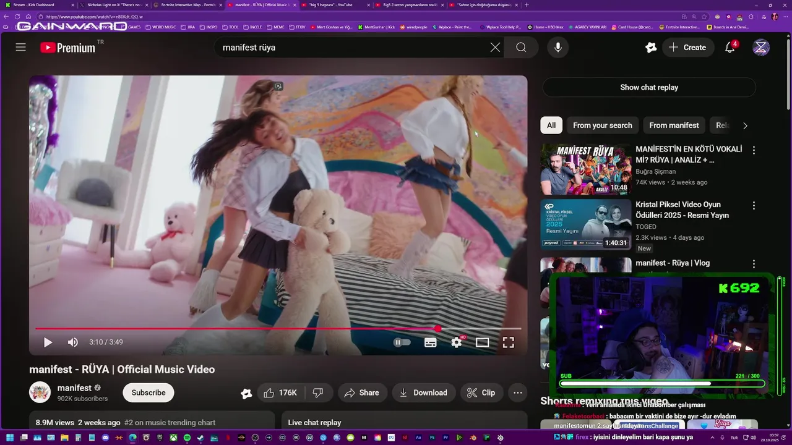Open the Home • HBO Max bookmark
Screen dimensions: 792x445
[545, 27]
